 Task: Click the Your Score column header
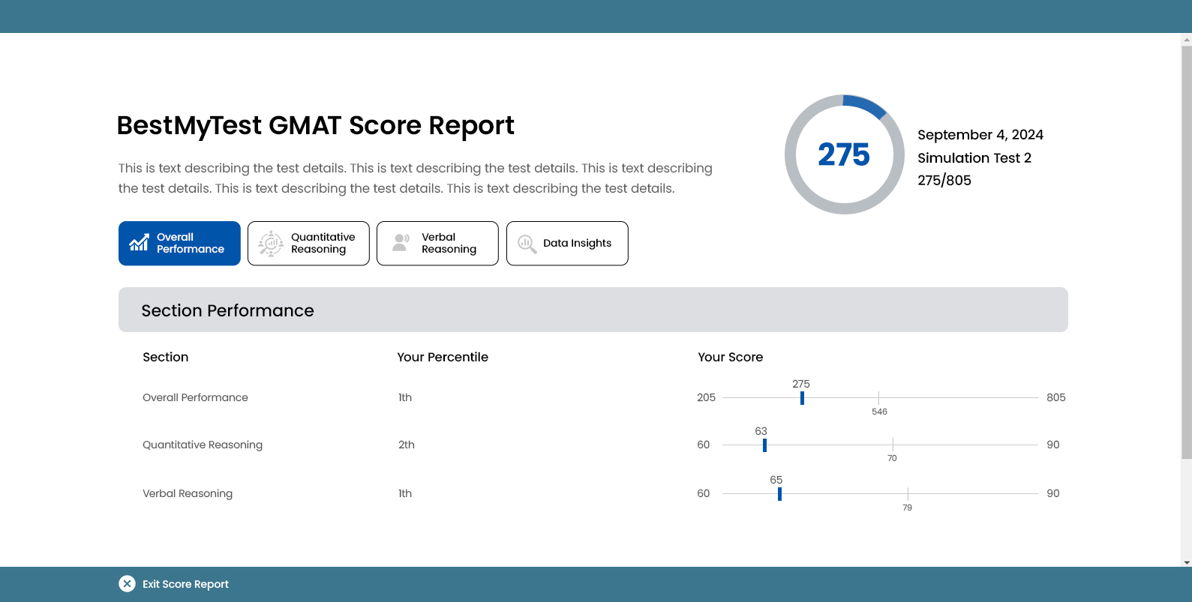(x=731, y=357)
